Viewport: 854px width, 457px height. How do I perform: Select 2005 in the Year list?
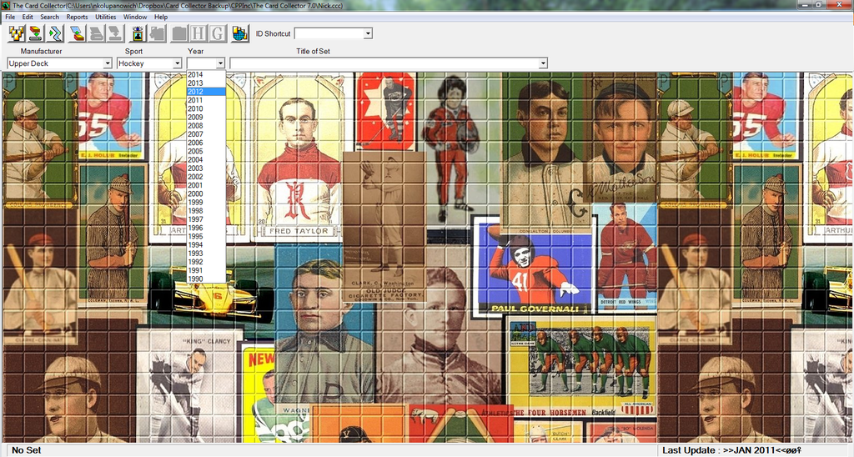(206, 152)
